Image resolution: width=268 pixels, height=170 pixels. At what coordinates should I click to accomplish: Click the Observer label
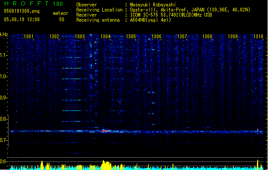click(86, 5)
